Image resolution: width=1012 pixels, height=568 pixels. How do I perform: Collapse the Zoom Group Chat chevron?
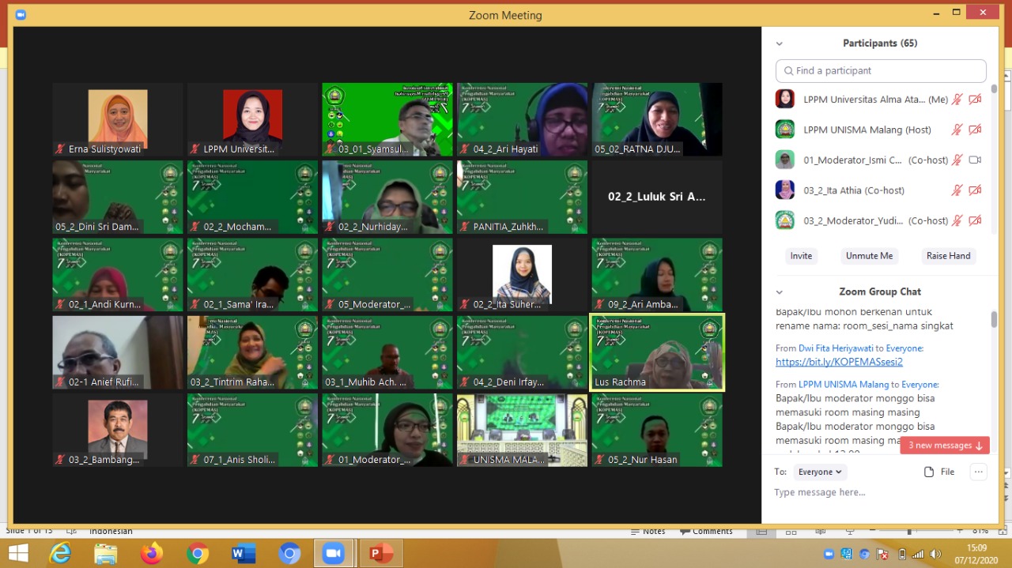(x=780, y=292)
